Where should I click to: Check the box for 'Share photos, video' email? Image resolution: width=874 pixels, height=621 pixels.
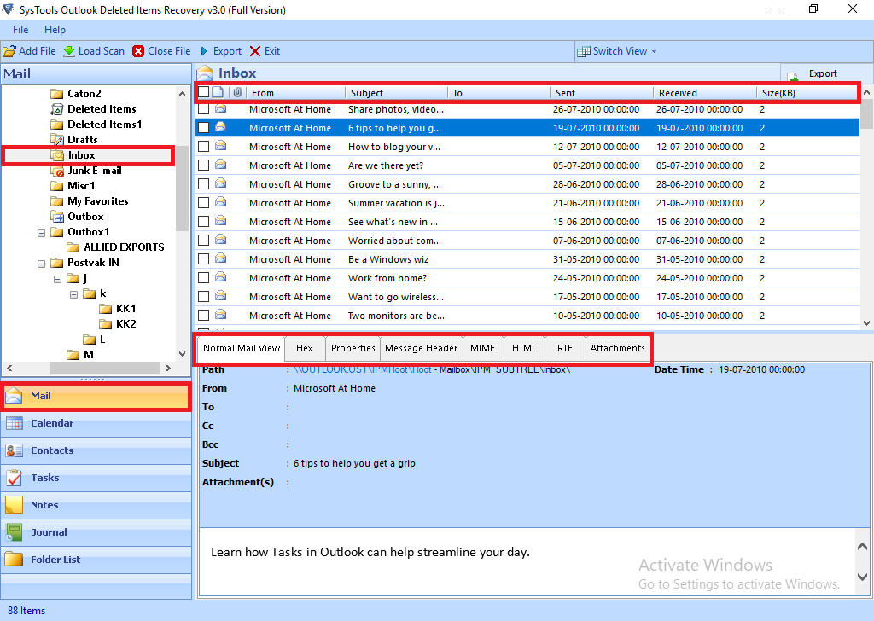[x=203, y=109]
